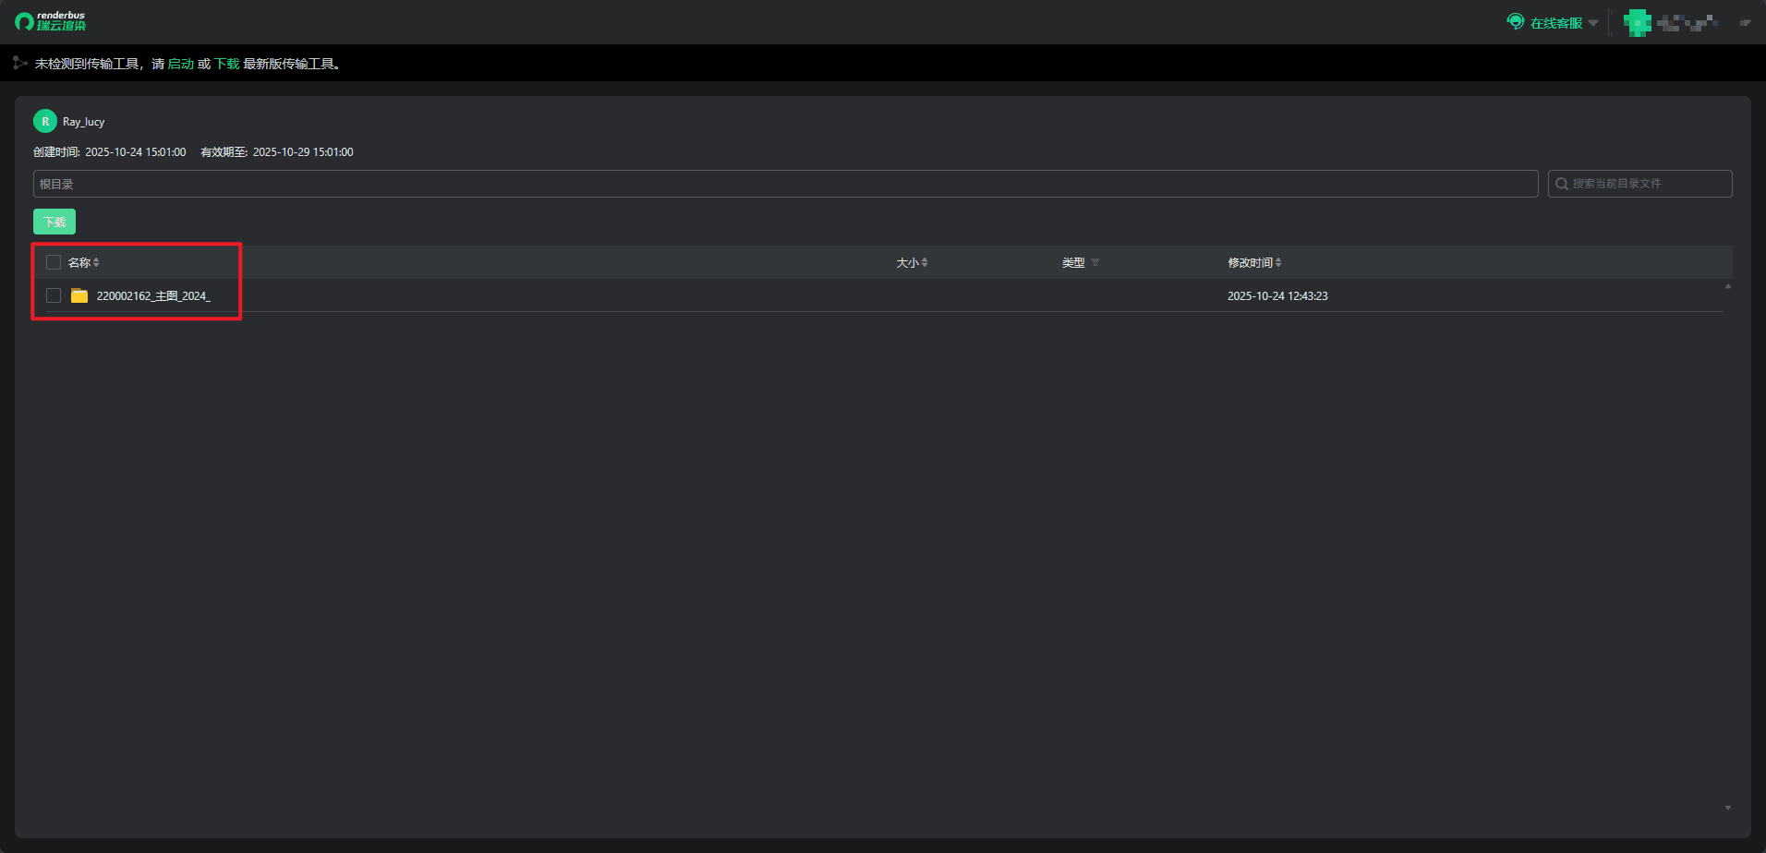Click the filter icon beside 类型 column

[x=1095, y=263]
